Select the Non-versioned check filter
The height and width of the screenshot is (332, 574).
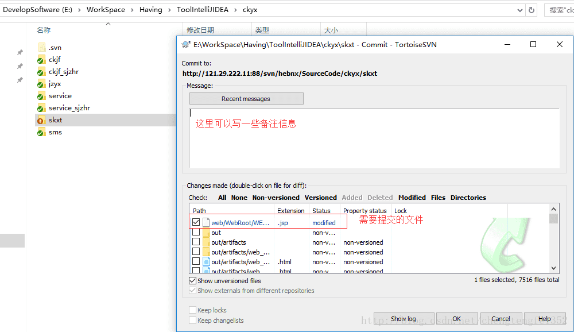276,198
